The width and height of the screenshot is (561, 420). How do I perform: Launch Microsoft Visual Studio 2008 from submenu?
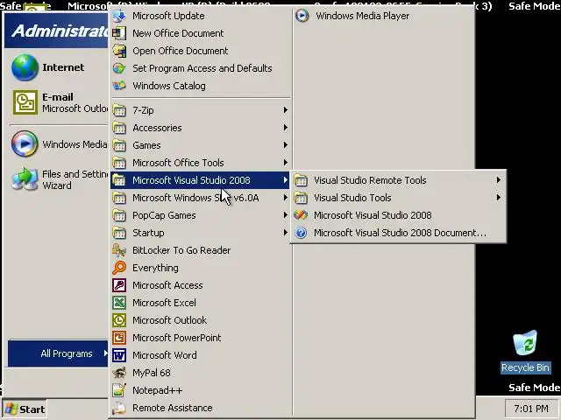[x=399, y=215]
